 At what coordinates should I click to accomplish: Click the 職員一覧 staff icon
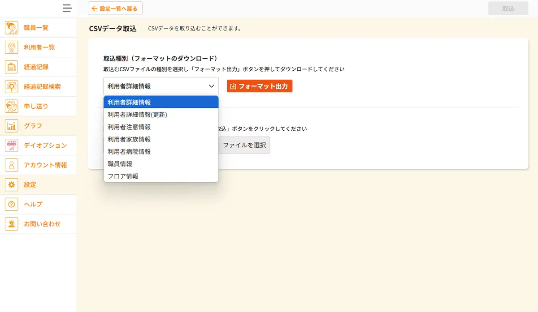point(11,28)
